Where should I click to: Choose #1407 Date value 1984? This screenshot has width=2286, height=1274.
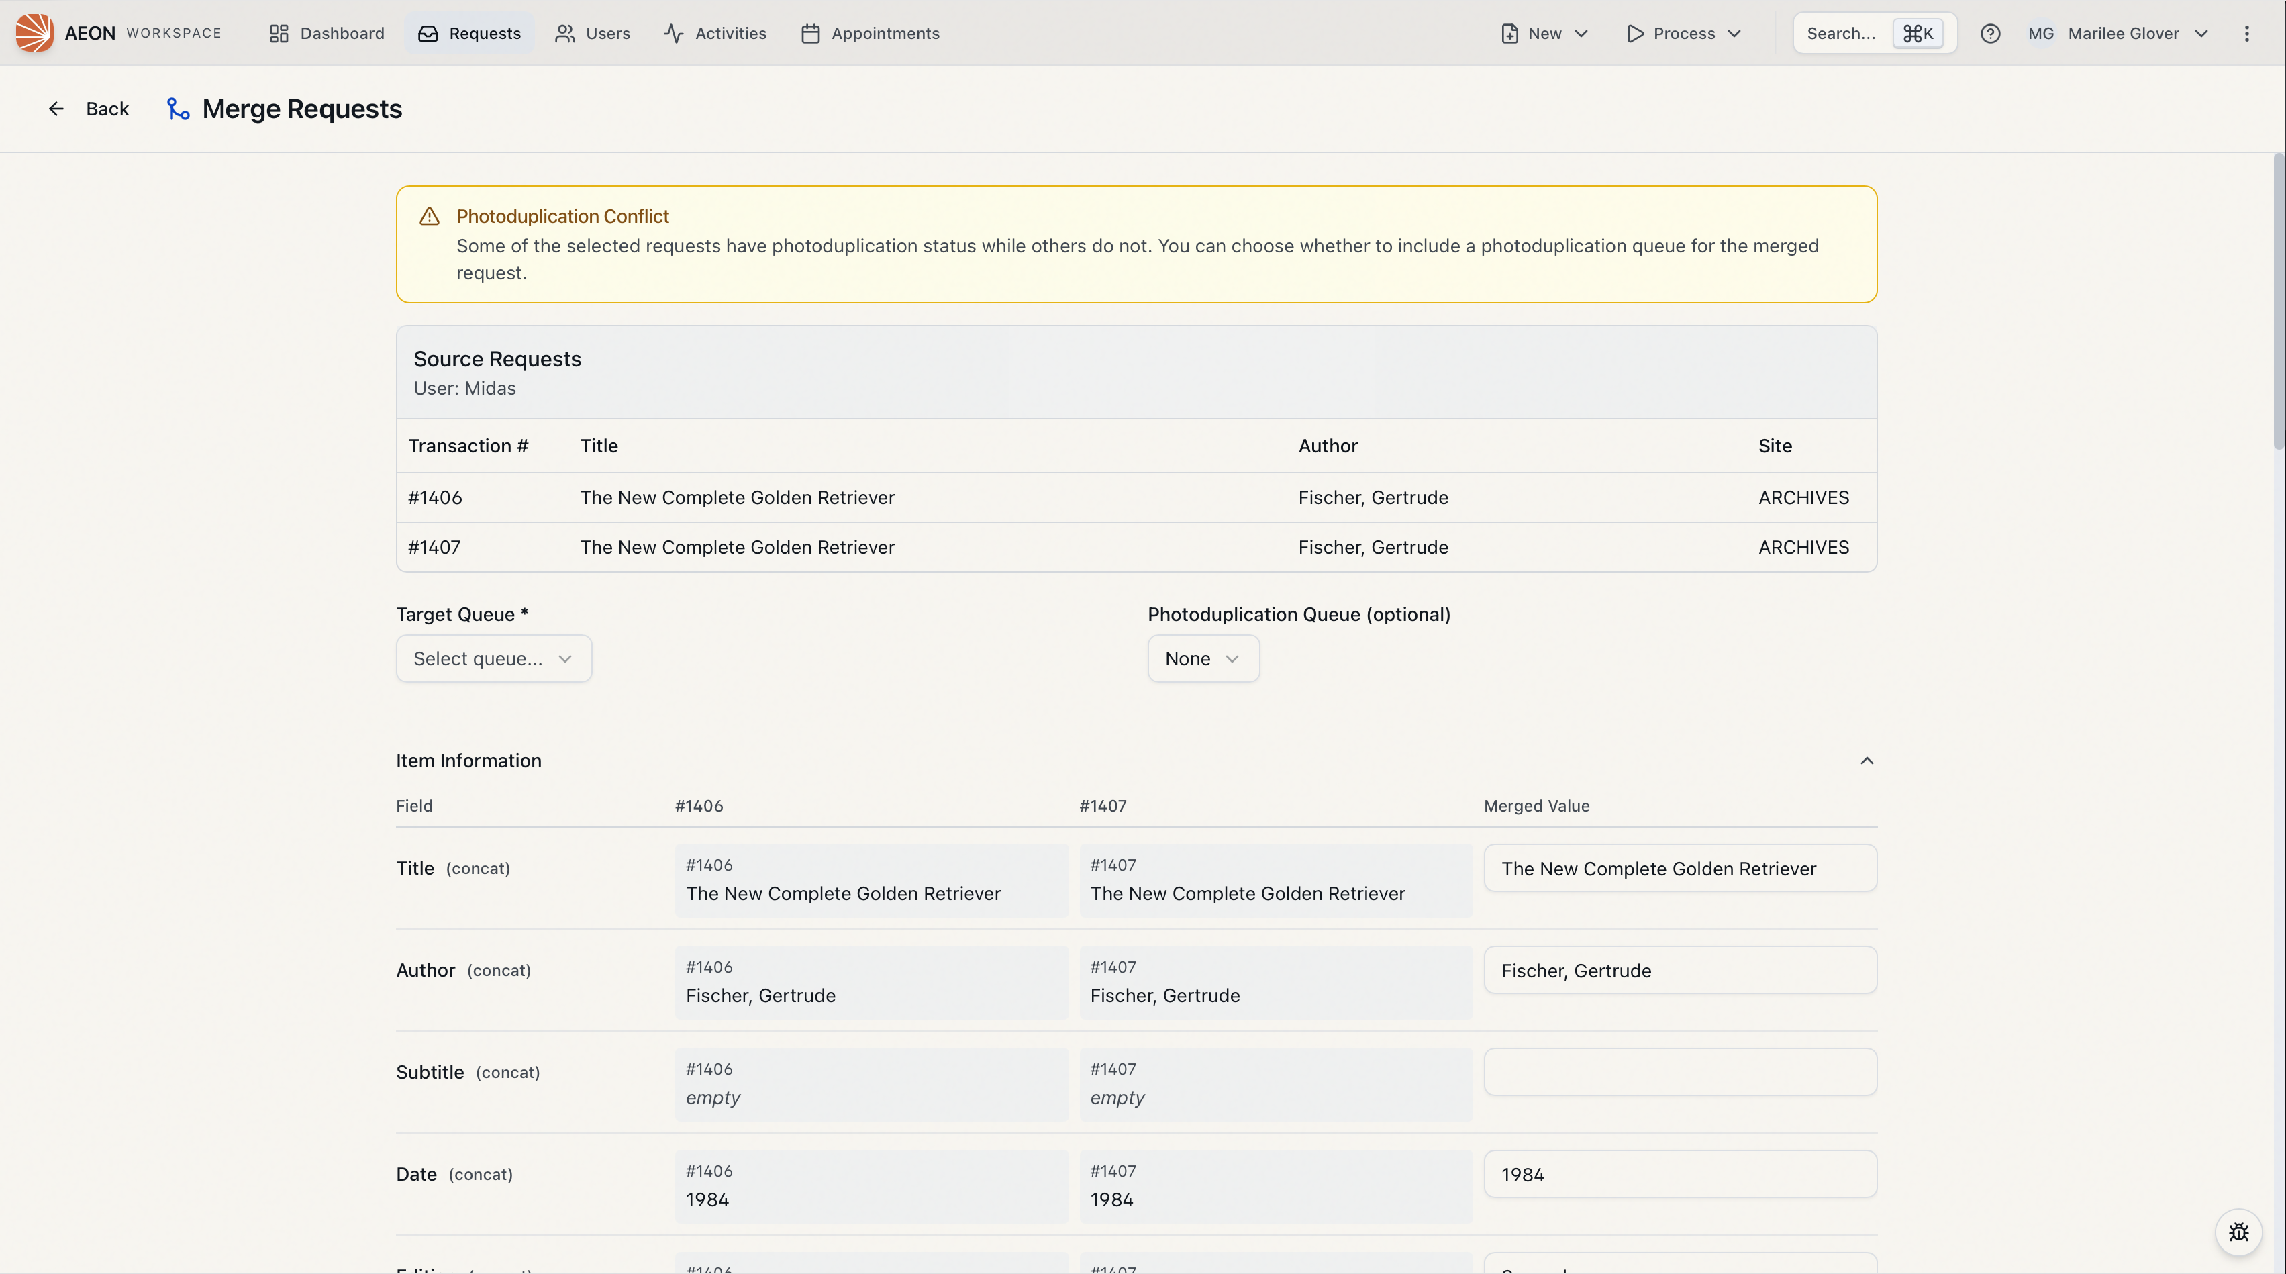click(1276, 1186)
